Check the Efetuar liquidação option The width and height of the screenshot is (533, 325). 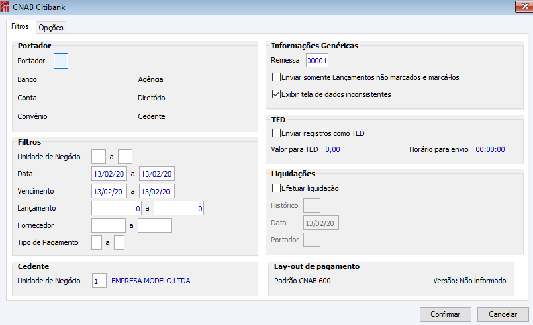point(277,188)
